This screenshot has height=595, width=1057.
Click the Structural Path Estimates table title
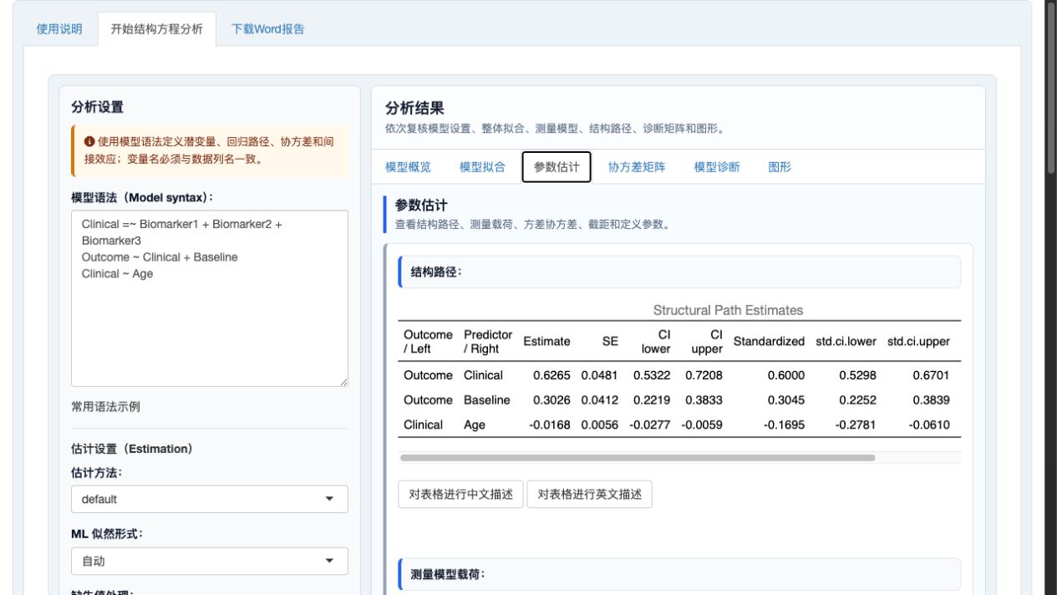[728, 310]
